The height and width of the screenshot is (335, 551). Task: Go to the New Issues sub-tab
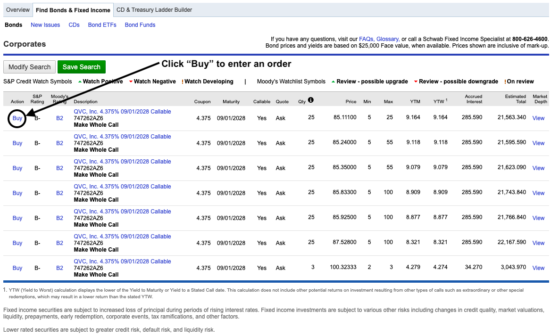(45, 25)
